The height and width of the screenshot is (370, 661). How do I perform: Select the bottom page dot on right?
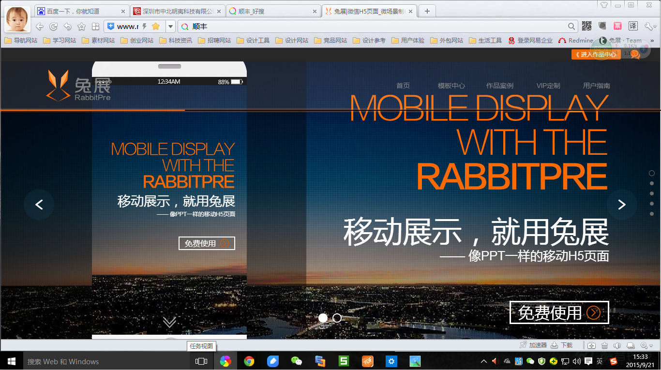(x=652, y=214)
